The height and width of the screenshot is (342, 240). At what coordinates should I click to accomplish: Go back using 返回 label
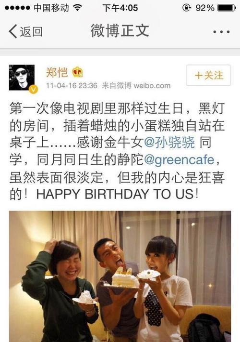31,32
